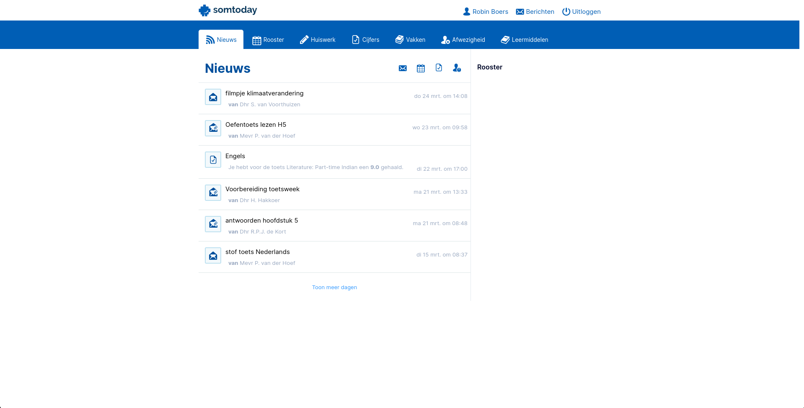Click timestamp di 22 mrt. om 17:00
The image size is (804, 408).
coord(442,169)
